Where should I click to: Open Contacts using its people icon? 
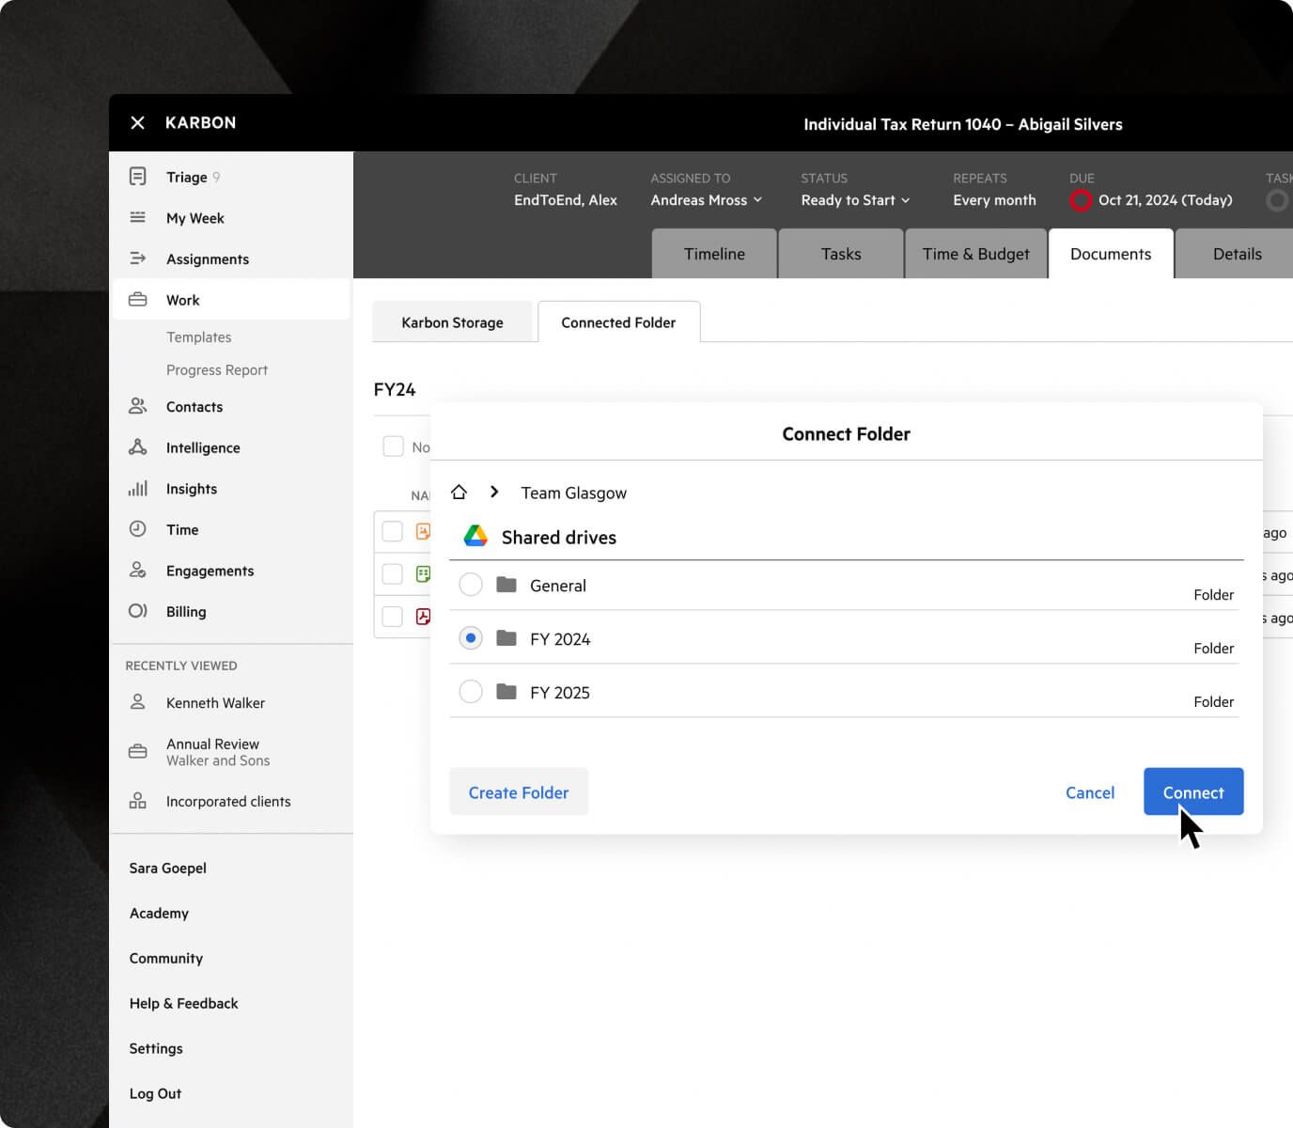pyautogui.click(x=138, y=406)
